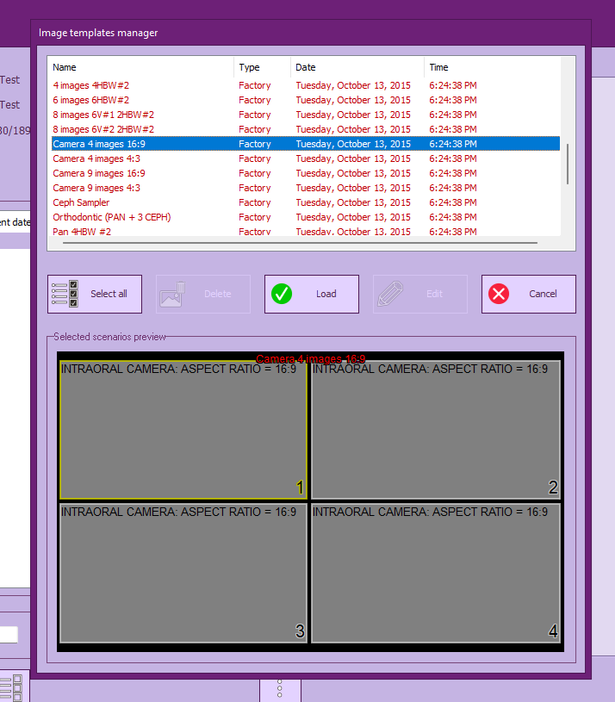615x702 pixels.
Task: Click the three-dot handle below the dialog
Action: click(x=280, y=690)
